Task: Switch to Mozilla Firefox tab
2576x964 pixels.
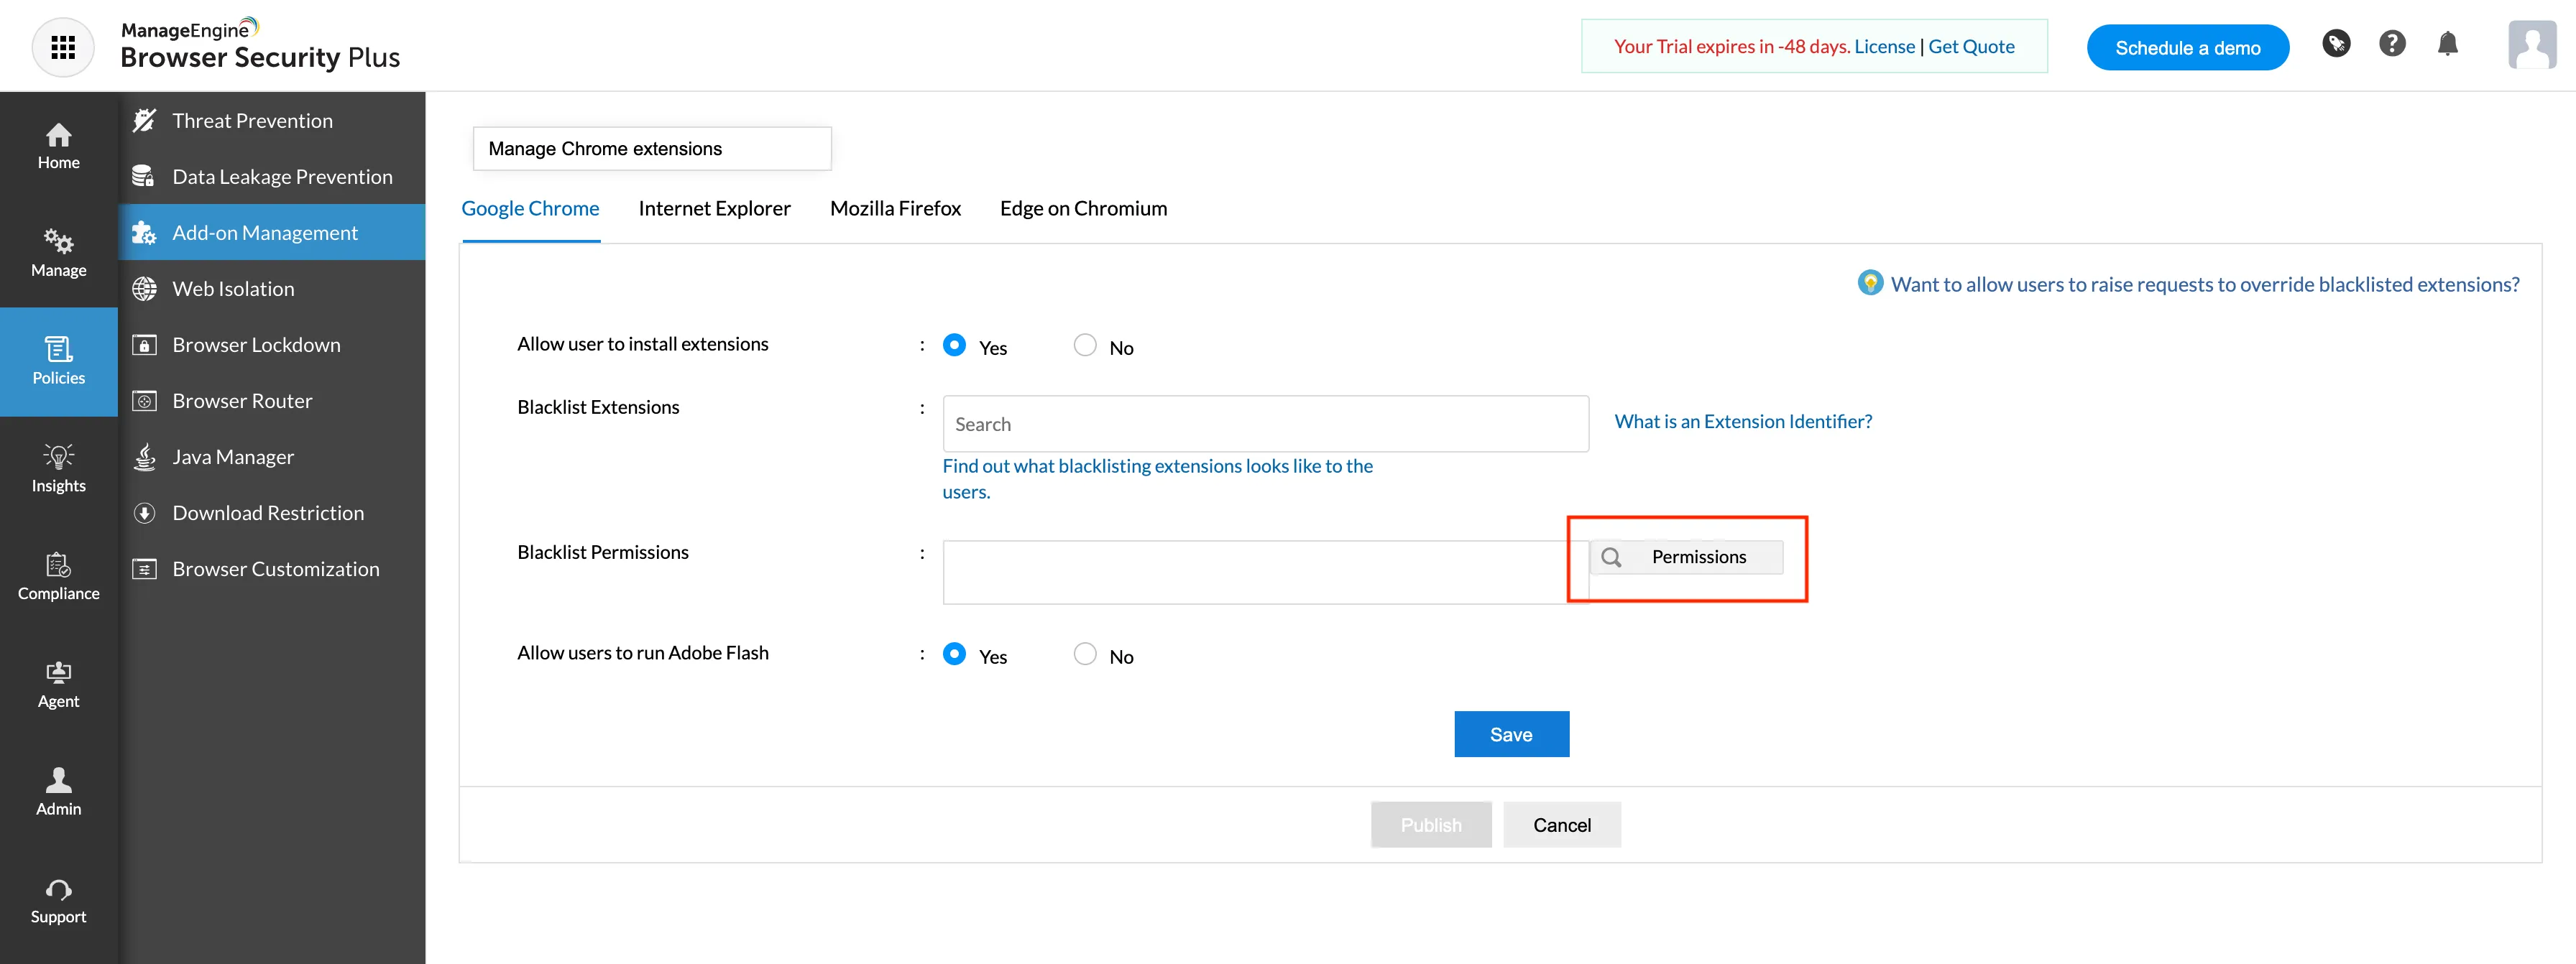Action: [895, 209]
